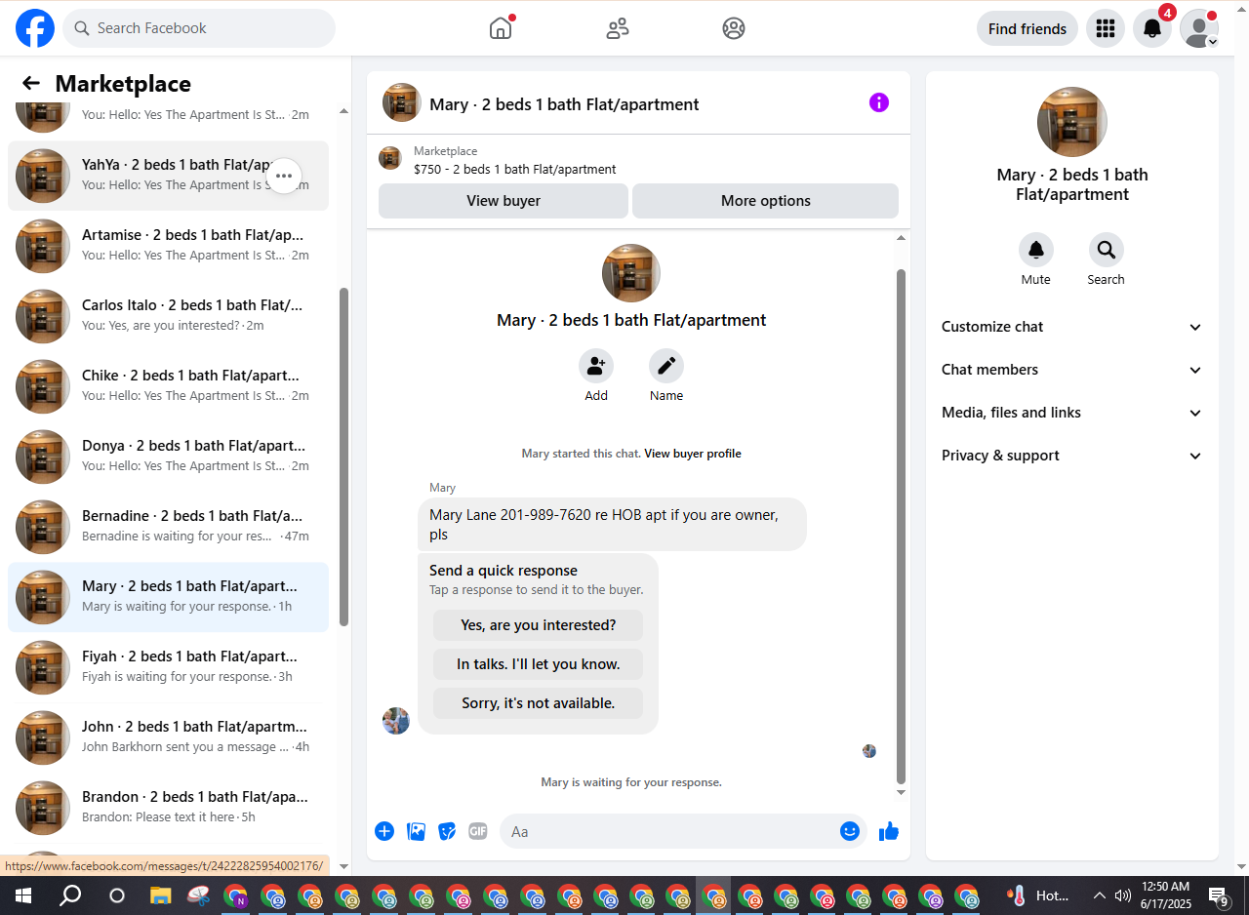Open the Brandon conversation
The height and width of the screenshot is (915, 1249).
(x=168, y=808)
